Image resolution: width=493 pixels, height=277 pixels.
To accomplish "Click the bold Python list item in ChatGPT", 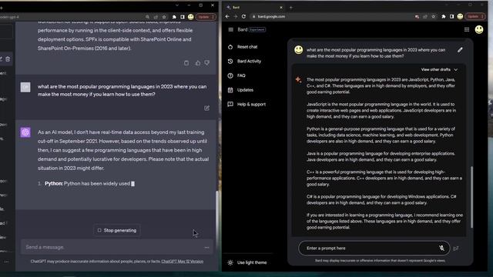I will [54, 184].
